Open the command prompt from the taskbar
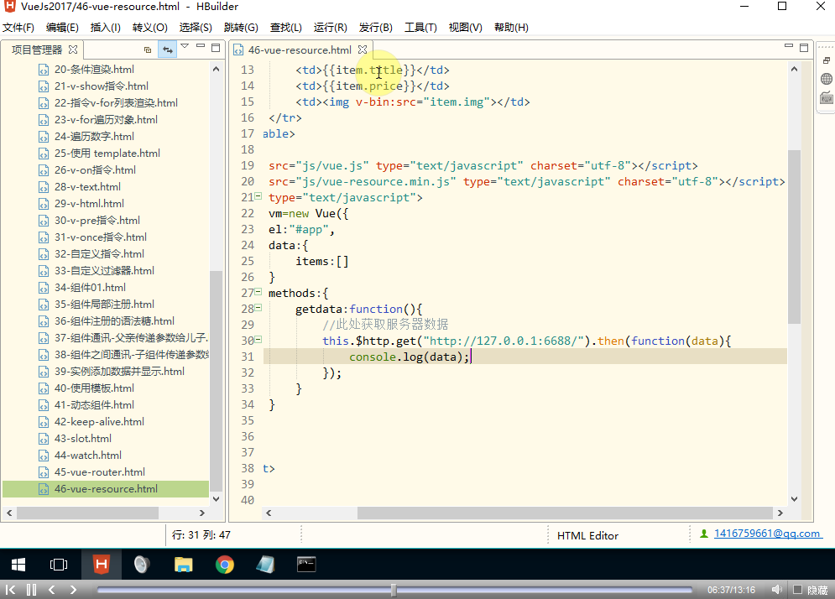The image size is (835, 599). [x=306, y=565]
